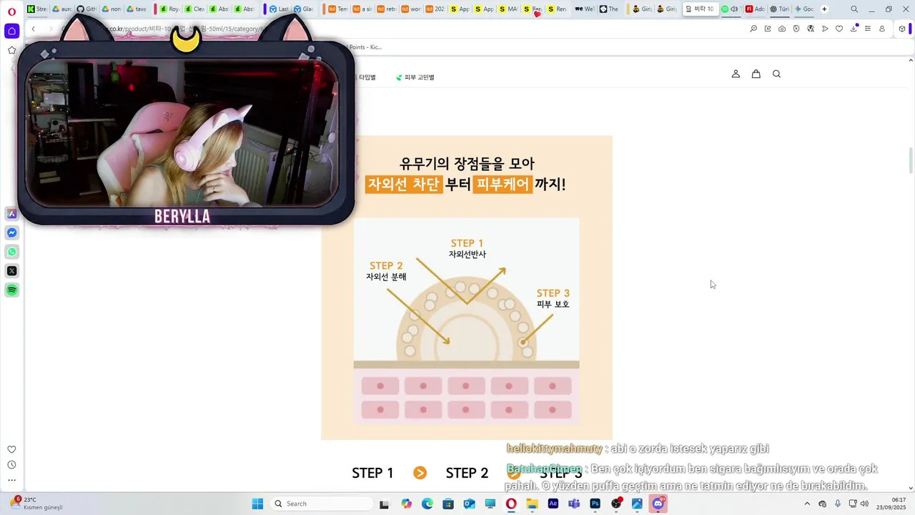
Task: Click the orange arrow after STEP 1
Action: coord(420,473)
